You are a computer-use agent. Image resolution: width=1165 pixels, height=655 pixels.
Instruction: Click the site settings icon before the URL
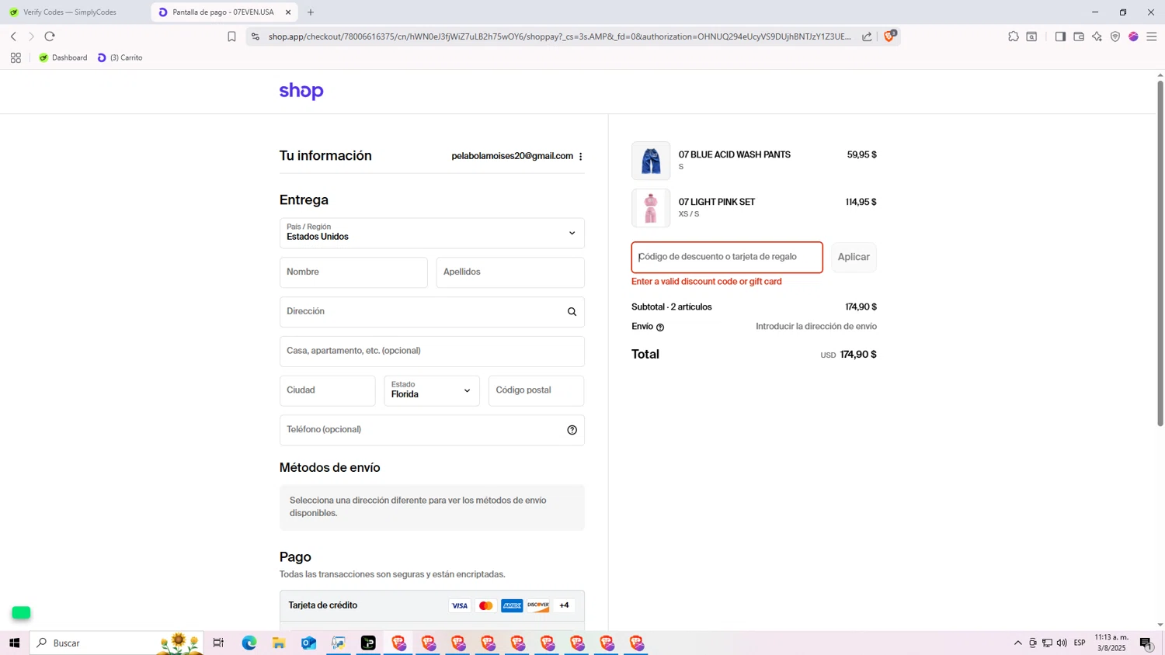coord(256,36)
